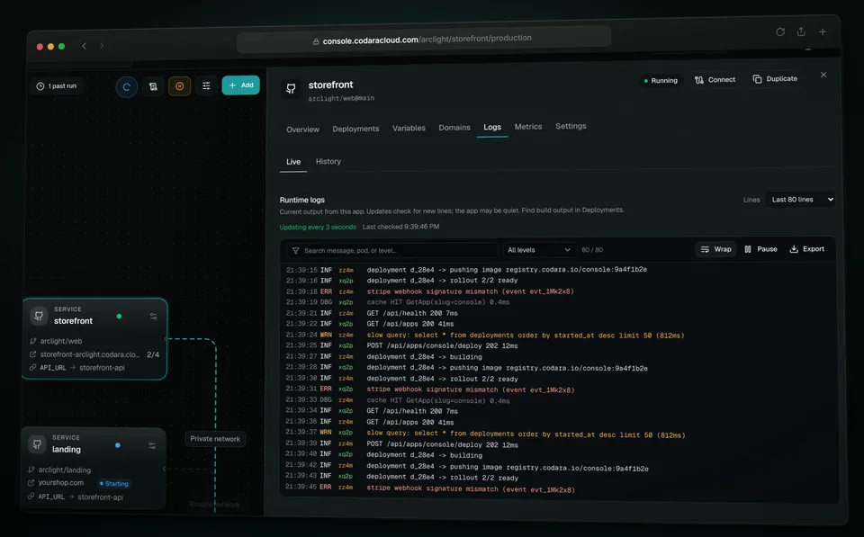Close the storefront detail panel

pyautogui.click(x=823, y=75)
